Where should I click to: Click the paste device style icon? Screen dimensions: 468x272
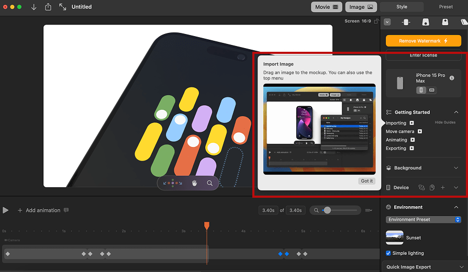click(432, 187)
